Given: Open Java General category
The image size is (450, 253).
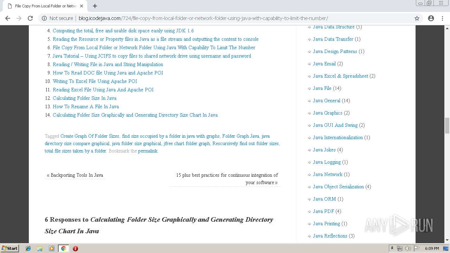Looking at the screenshot, I should click(x=327, y=101).
